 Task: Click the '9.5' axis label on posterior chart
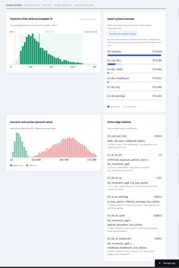point(51,67)
